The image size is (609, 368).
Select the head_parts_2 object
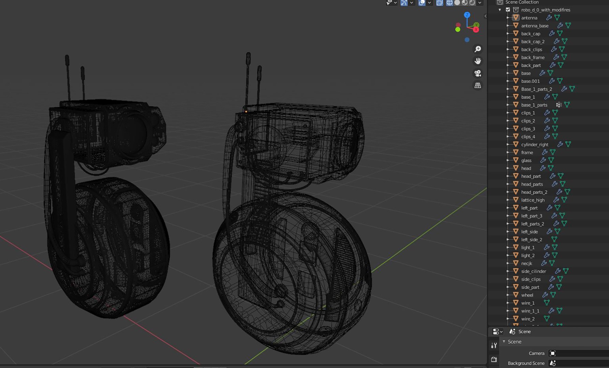(534, 192)
